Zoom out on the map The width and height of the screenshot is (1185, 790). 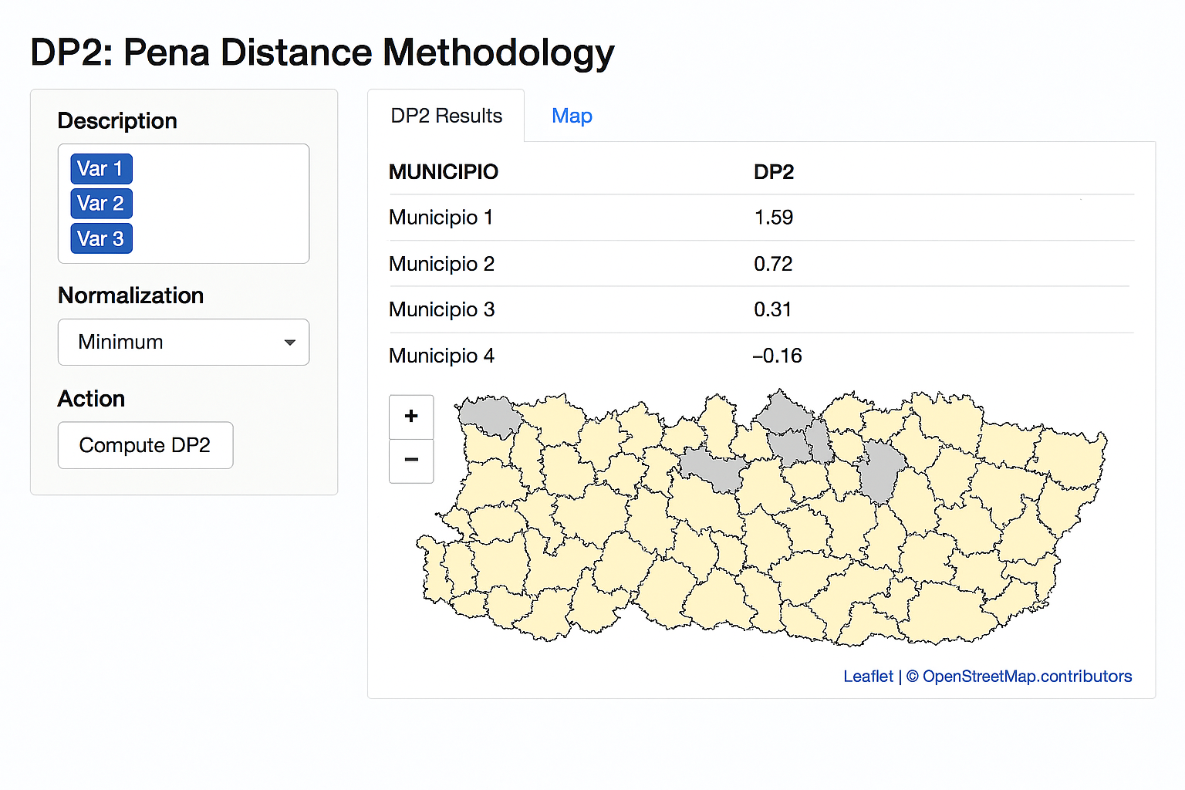[411, 461]
